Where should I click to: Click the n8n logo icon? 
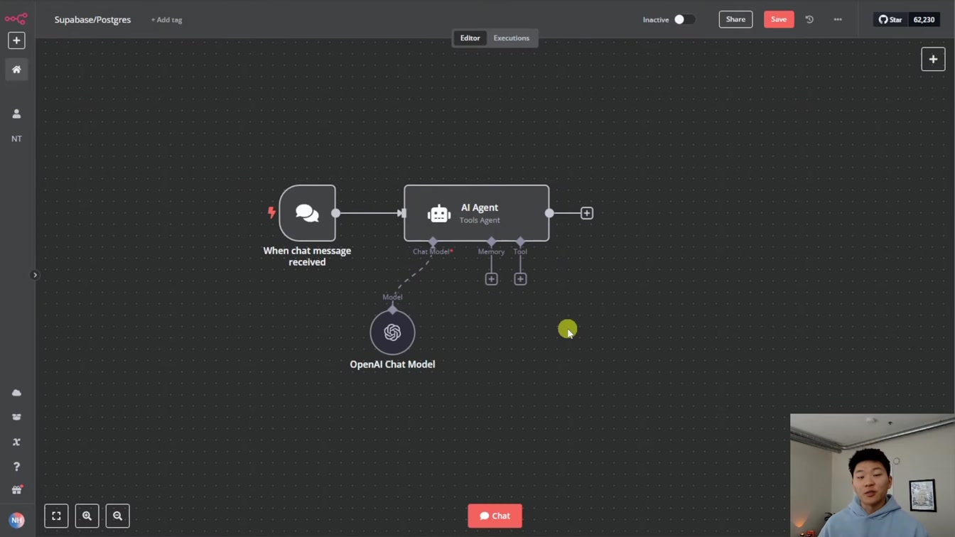click(16, 18)
